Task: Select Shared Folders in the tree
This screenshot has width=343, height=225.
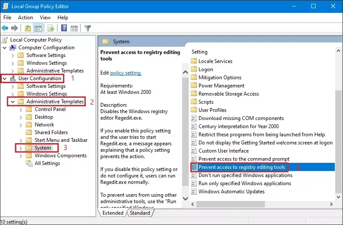Action: pyautogui.click(x=51, y=132)
